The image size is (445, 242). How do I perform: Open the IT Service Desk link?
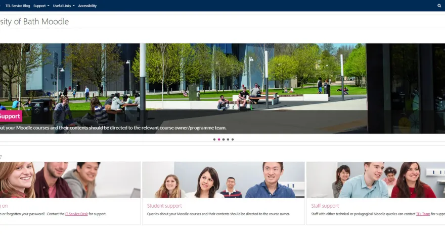76,214
